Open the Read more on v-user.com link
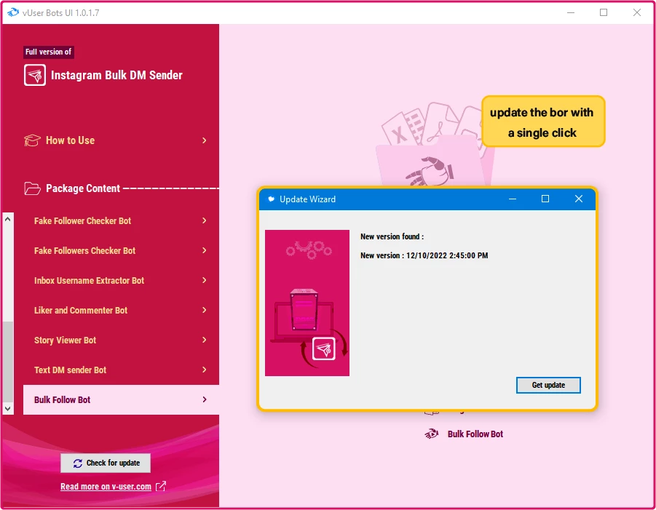 (x=106, y=486)
